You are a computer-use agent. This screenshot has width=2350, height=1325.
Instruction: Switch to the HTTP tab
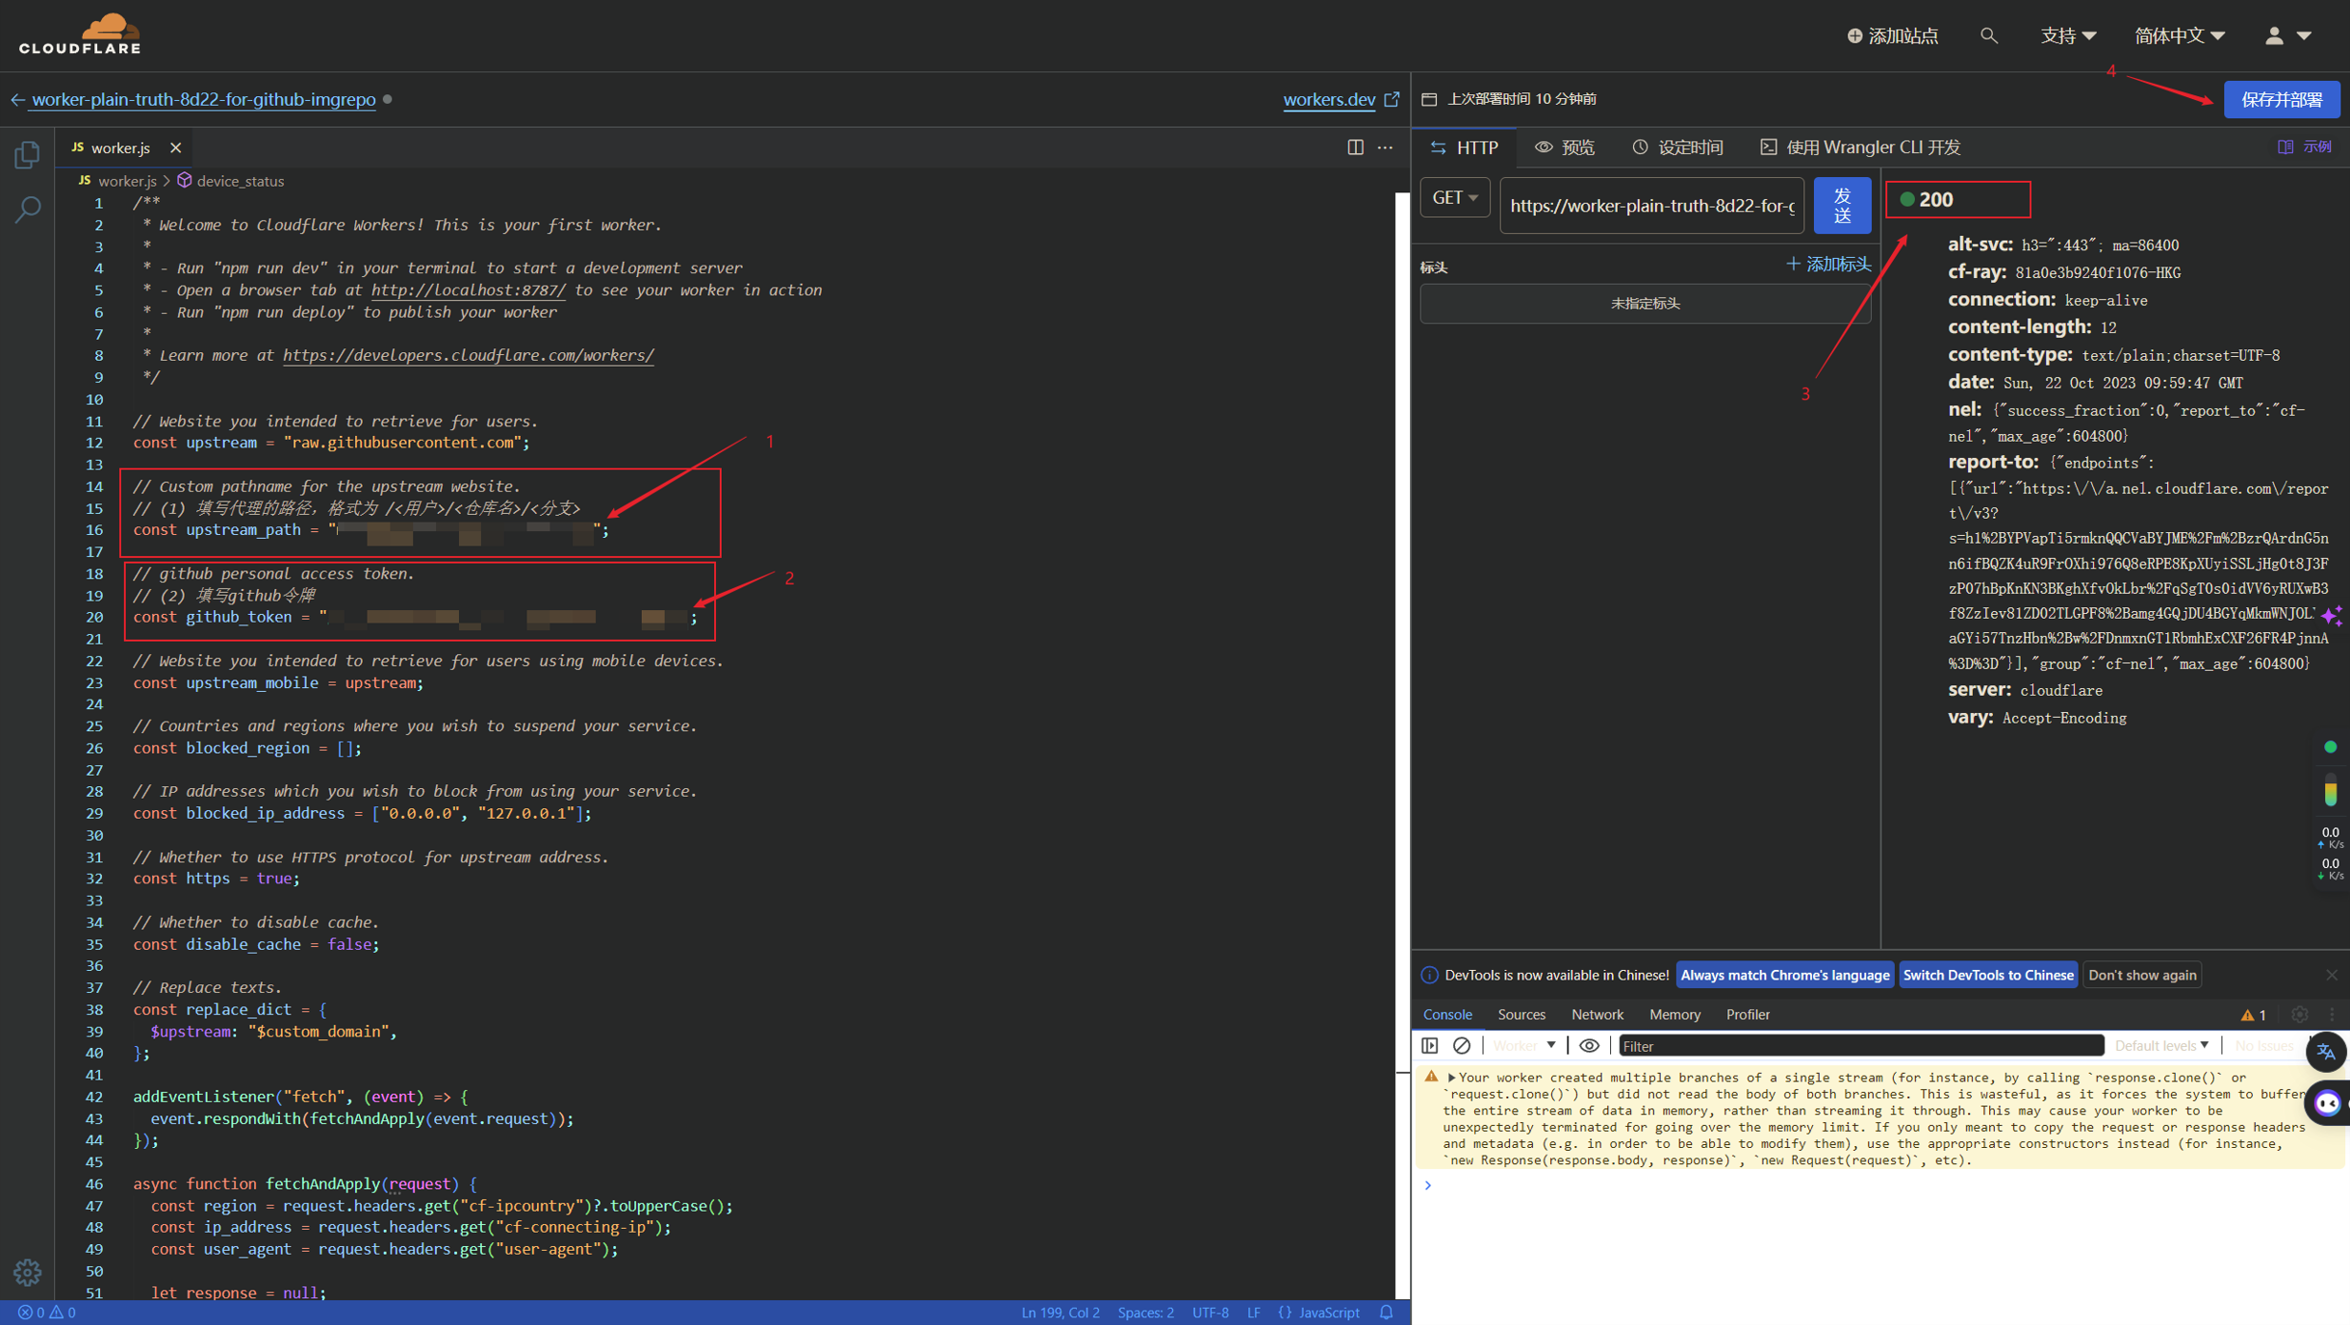[x=1464, y=148]
